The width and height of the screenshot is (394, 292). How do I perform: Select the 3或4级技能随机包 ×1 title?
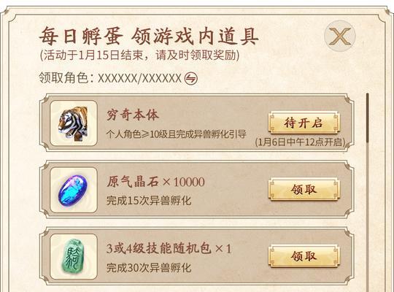169,249
